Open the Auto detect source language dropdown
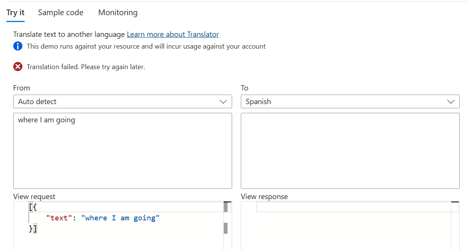This screenshot has width=468, height=250. tap(122, 101)
